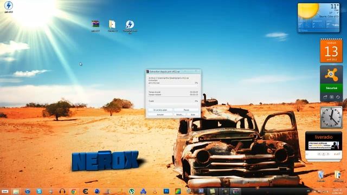The height and width of the screenshot is (195, 347).
Task: Click the green Sécurisé status in avast gadget
Action: pos(331,88)
